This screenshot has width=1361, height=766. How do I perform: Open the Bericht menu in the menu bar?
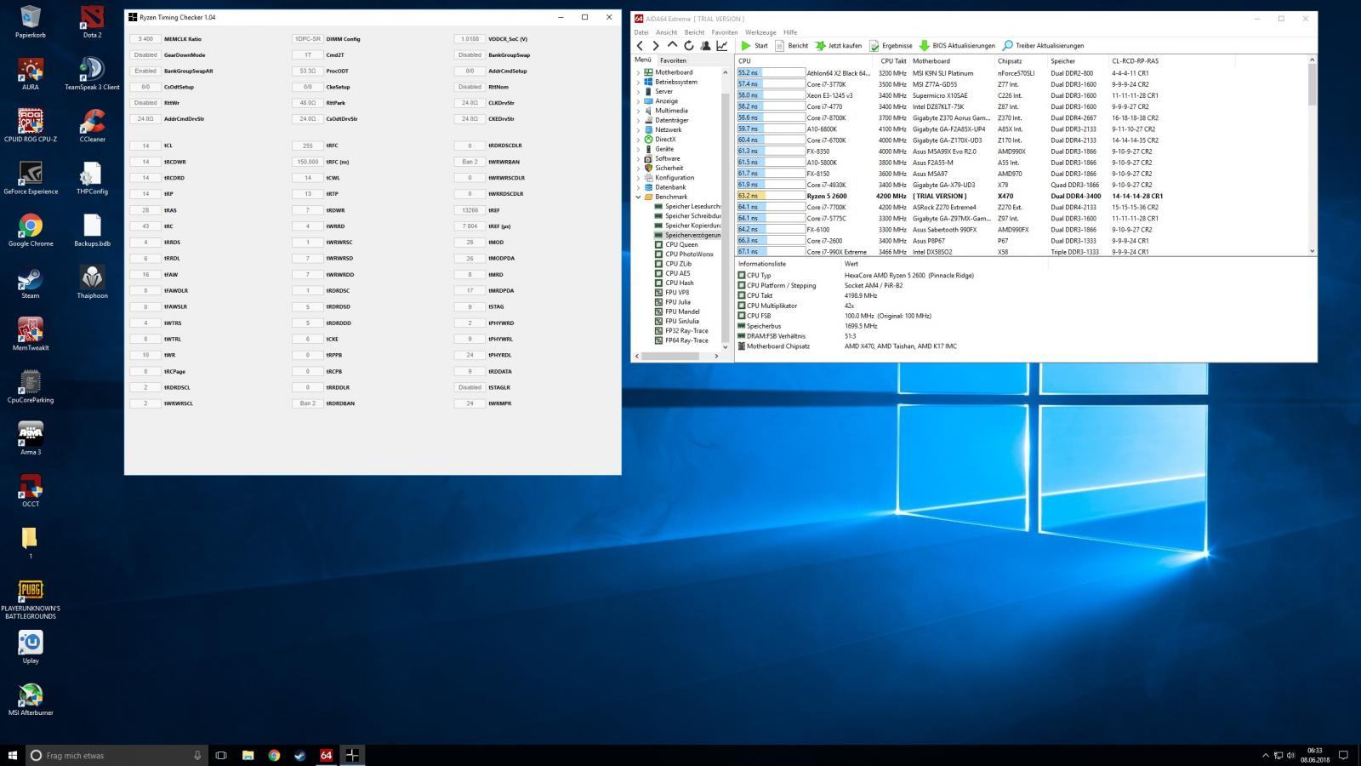pyautogui.click(x=694, y=32)
